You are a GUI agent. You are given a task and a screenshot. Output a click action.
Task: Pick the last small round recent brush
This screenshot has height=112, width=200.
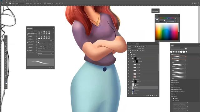[186, 52]
